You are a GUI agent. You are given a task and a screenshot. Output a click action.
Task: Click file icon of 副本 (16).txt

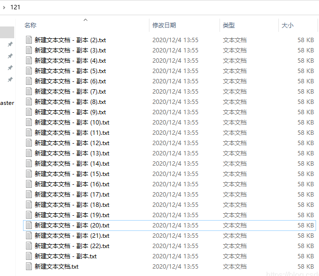pos(29,184)
